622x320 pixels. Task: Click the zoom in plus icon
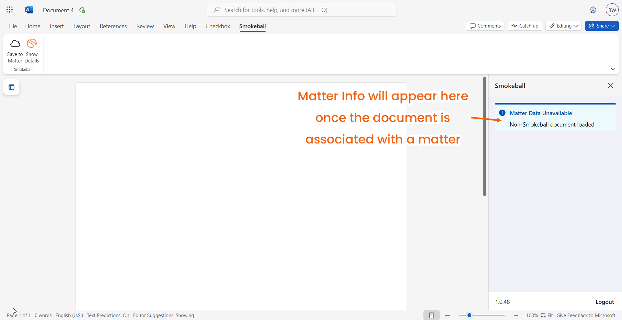coord(516,315)
